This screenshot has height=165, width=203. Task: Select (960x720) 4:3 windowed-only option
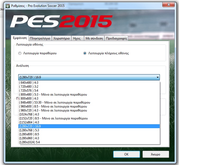pyautogui.click(x=89, y=110)
